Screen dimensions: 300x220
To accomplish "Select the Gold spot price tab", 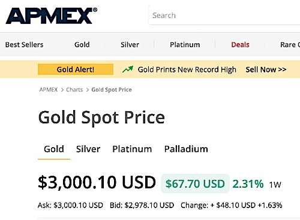I will click(54, 149).
